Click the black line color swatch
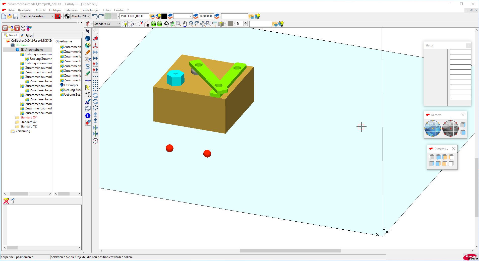 164,16
